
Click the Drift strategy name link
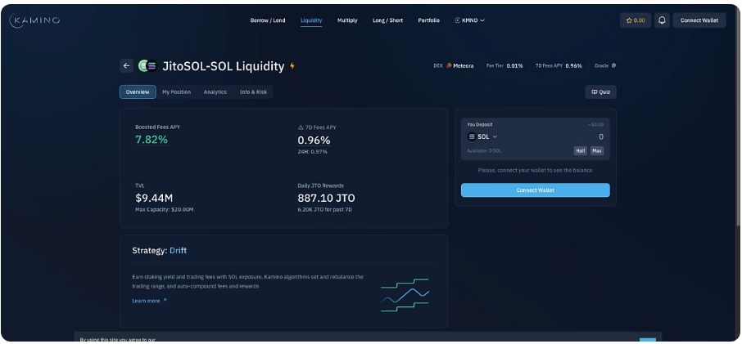click(178, 251)
